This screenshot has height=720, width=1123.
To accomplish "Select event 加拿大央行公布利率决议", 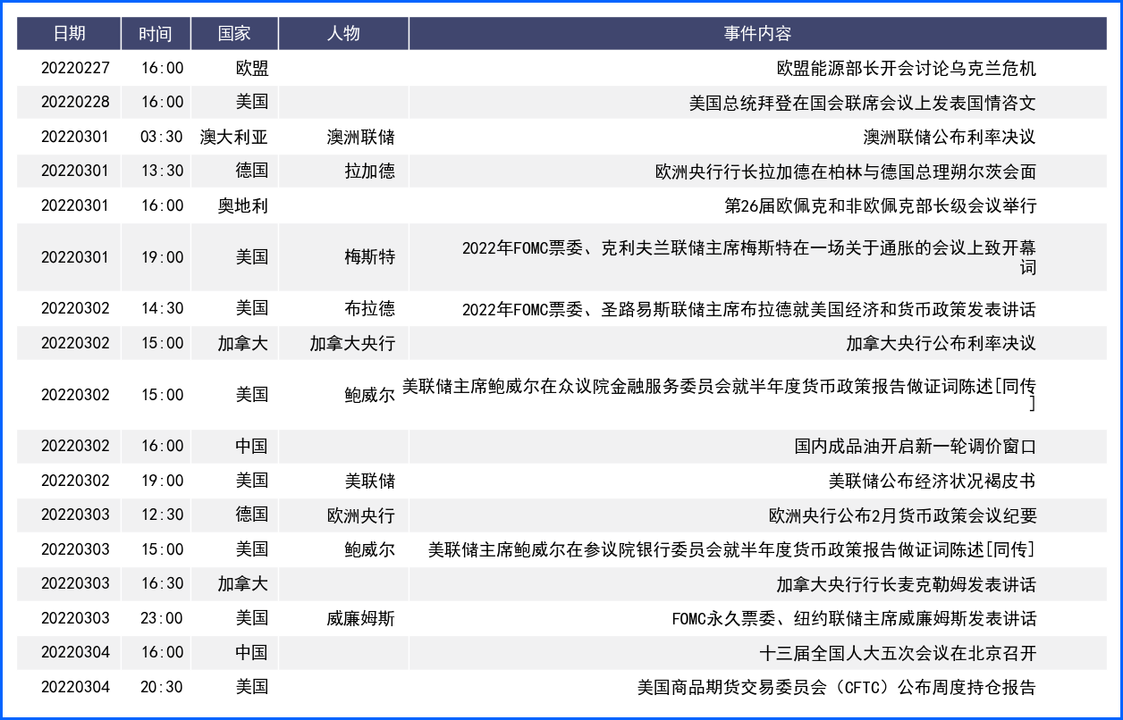I will [941, 343].
